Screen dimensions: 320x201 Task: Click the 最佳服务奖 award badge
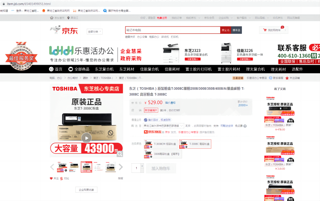tap(21, 56)
